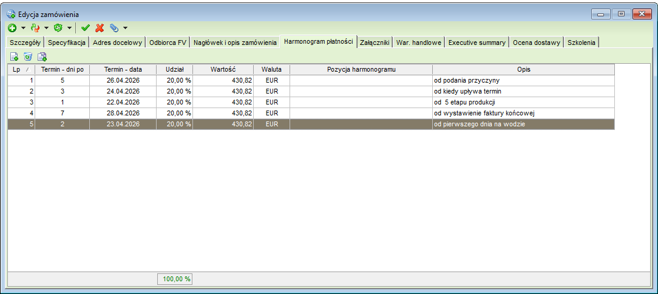Click the green plus add icon
The image size is (658, 294).
tap(12, 28)
